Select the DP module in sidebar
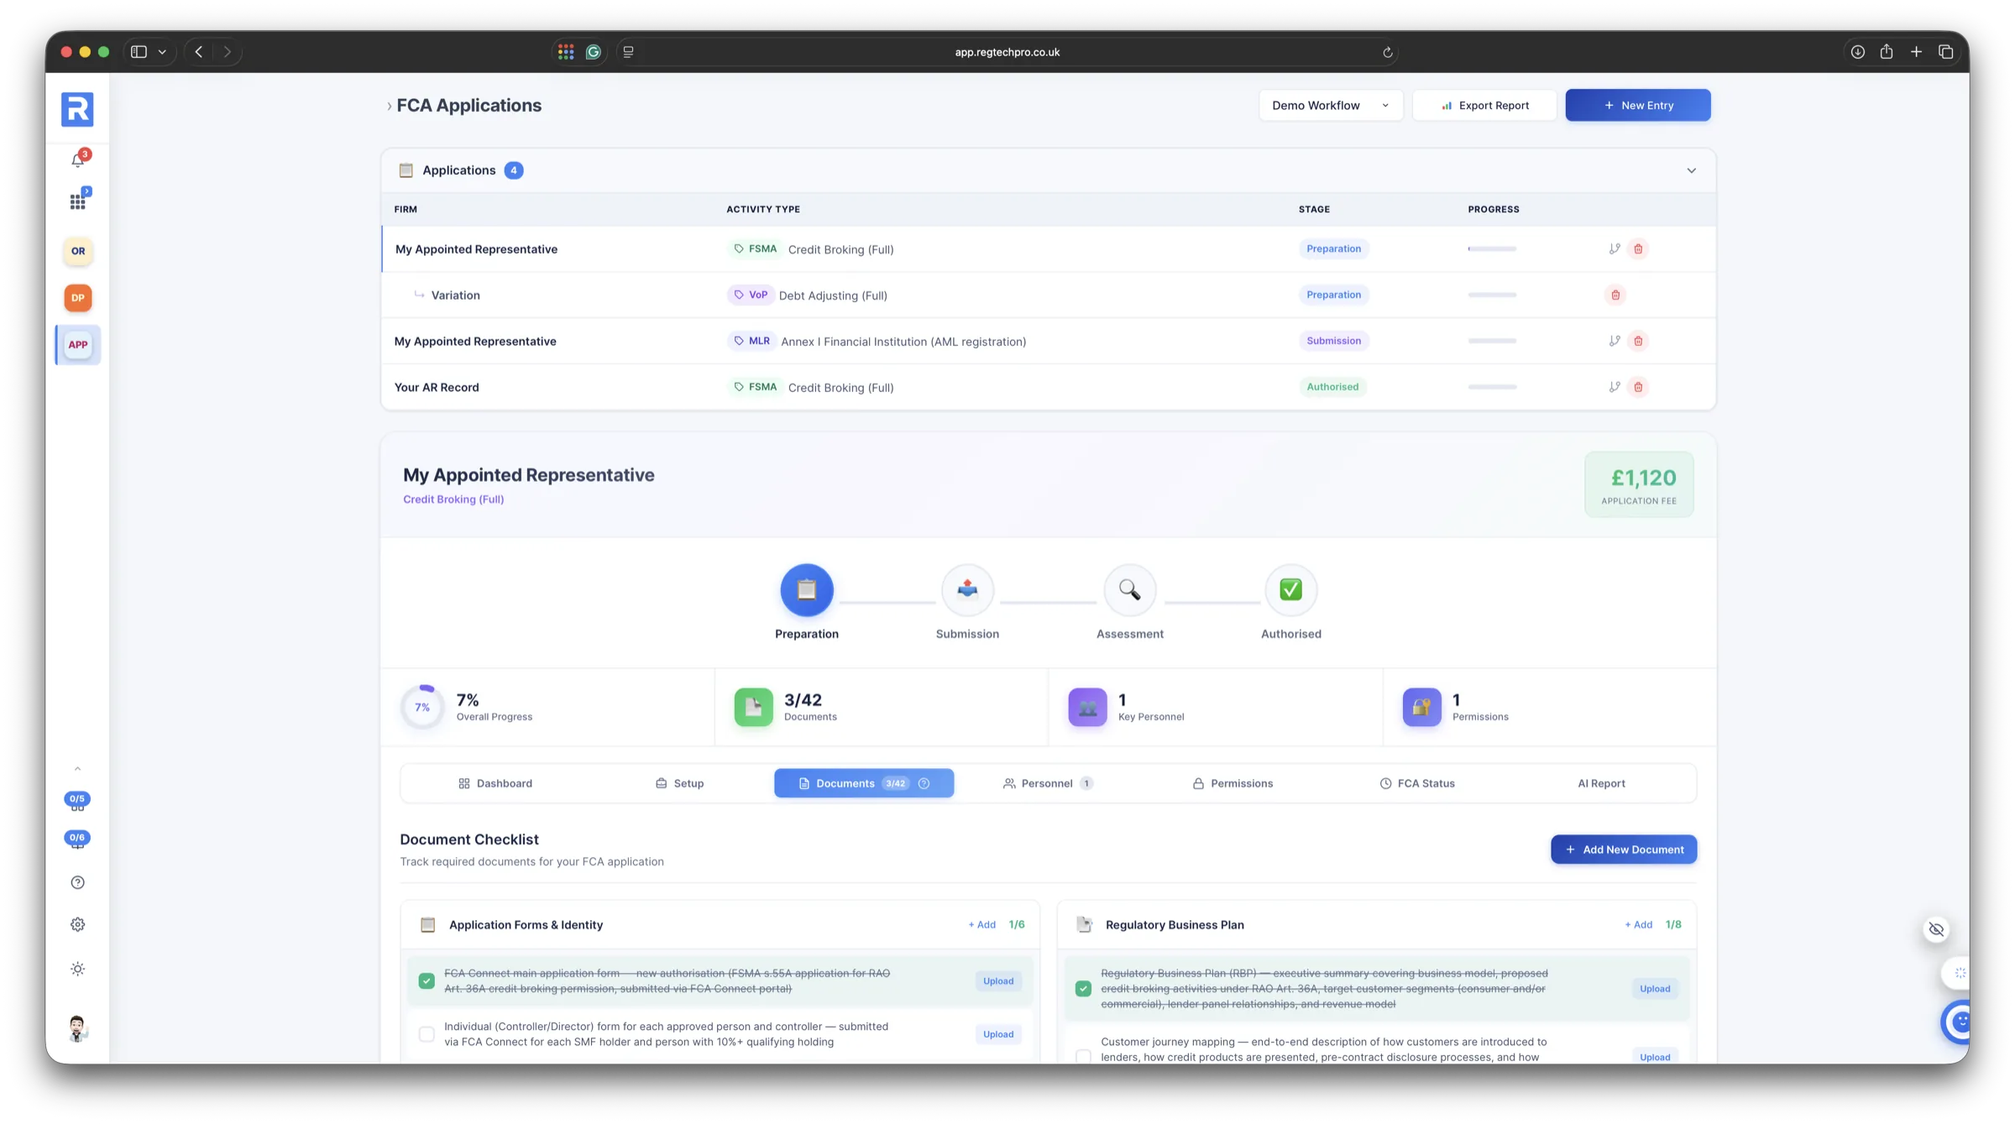The width and height of the screenshot is (2015, 1124). (78, 297)
